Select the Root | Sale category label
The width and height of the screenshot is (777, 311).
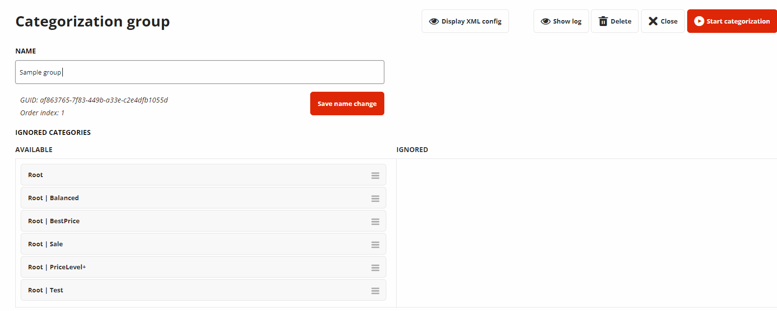45,244
